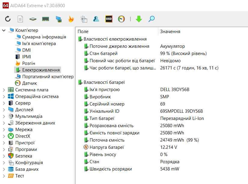248x184 pixels.
Task: Collapse the Комп'ютер tree node
Action: click(4, 30)
